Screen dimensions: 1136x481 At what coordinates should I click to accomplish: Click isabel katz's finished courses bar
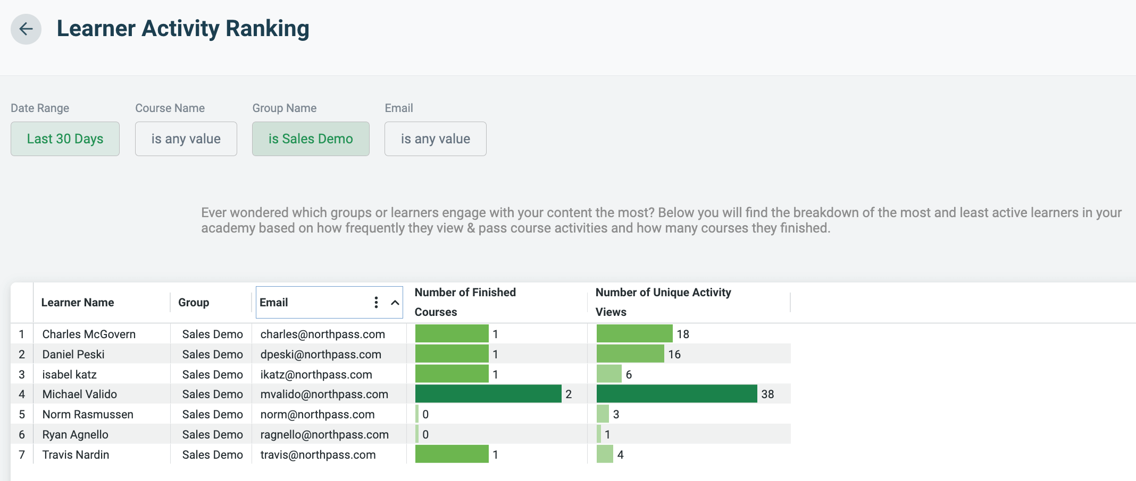[452, 374]
